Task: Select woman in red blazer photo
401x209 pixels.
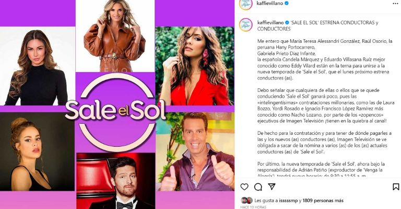Action: pyautogui.click(x=194, y=66)
